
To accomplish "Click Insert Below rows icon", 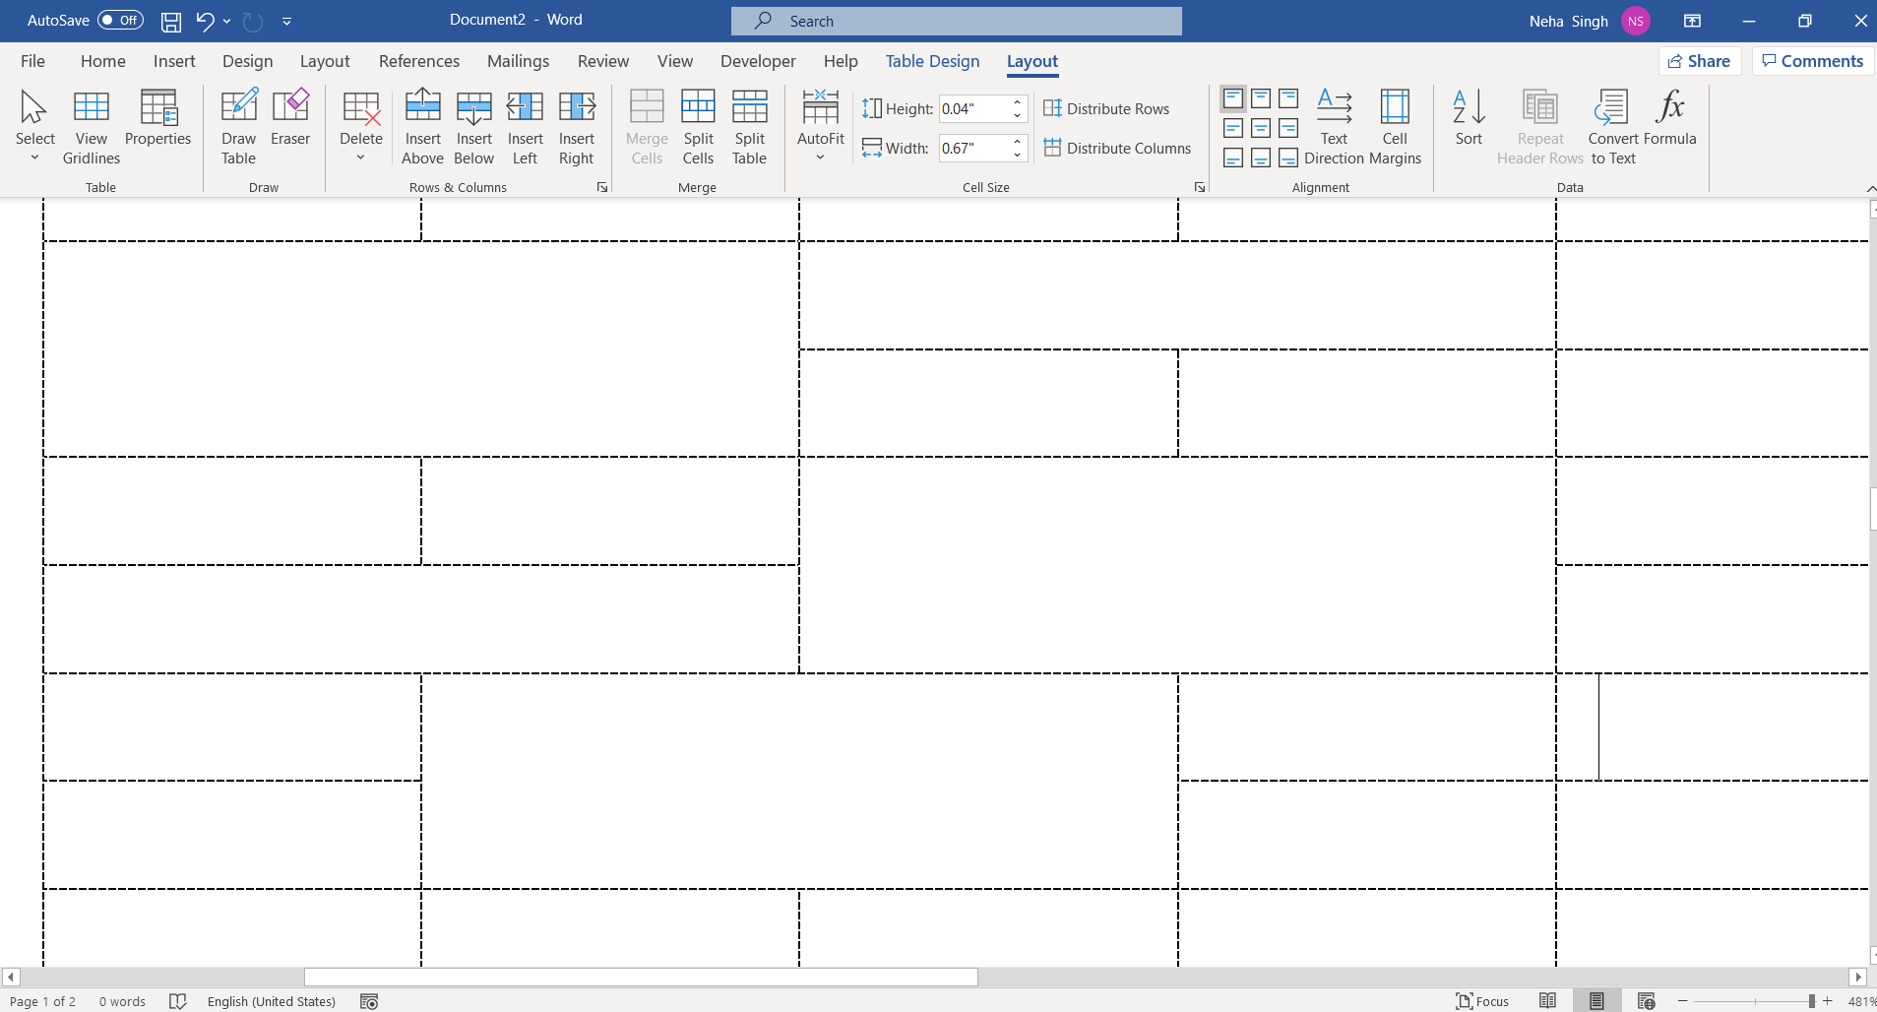I will click(474, 127).
